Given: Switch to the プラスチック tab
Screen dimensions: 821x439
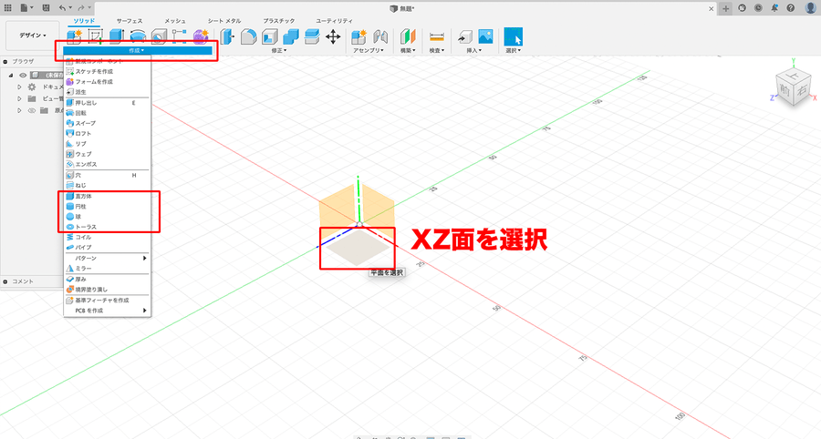Looking at the screenshot, I should pos(278,21).
